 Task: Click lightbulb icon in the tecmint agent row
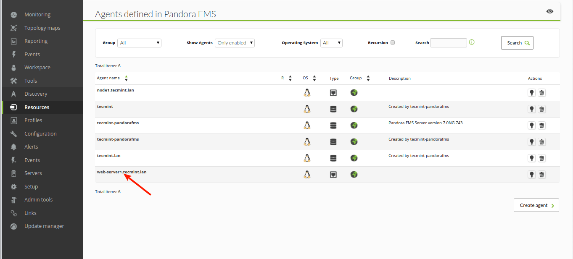click(532, 109)
